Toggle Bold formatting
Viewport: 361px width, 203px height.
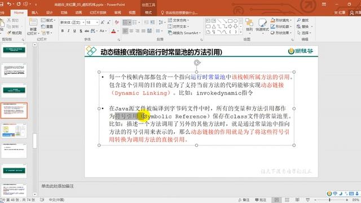point(63,31)
